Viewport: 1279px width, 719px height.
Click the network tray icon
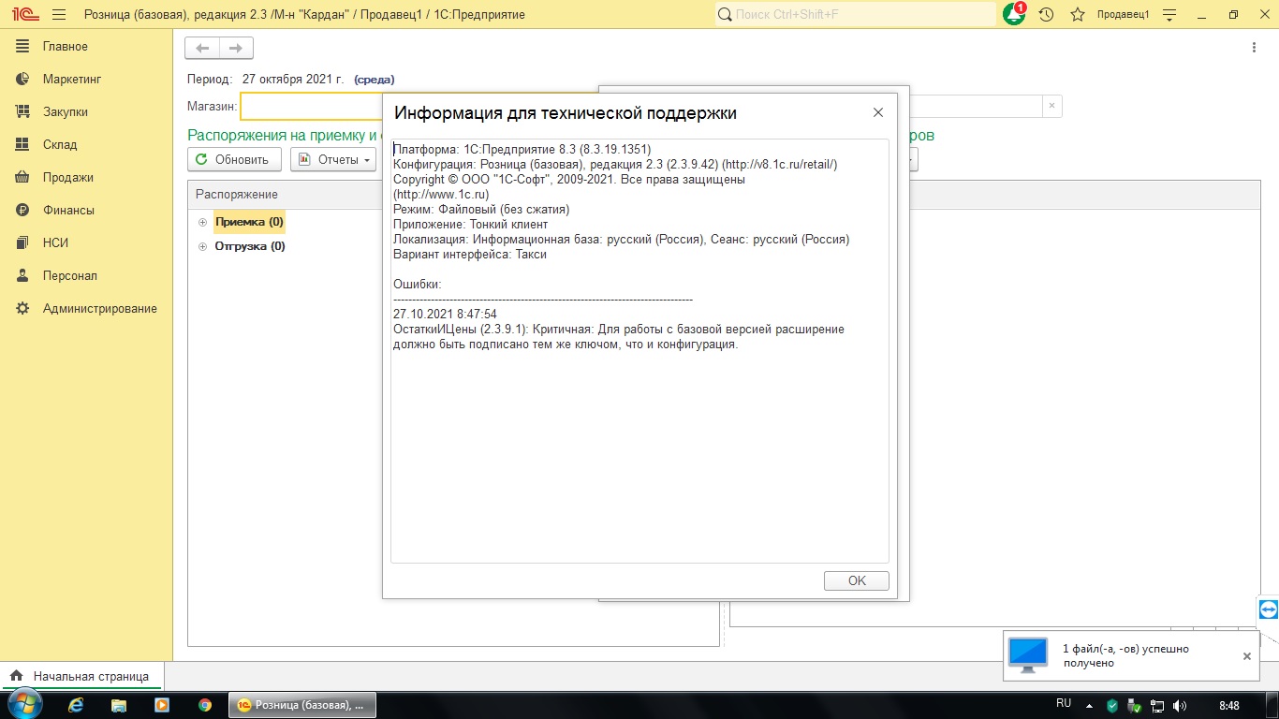[x=1157, y=706]
